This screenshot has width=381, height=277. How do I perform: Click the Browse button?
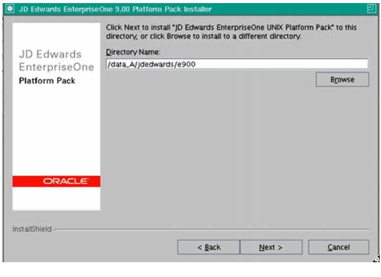[x=342, y=80]
